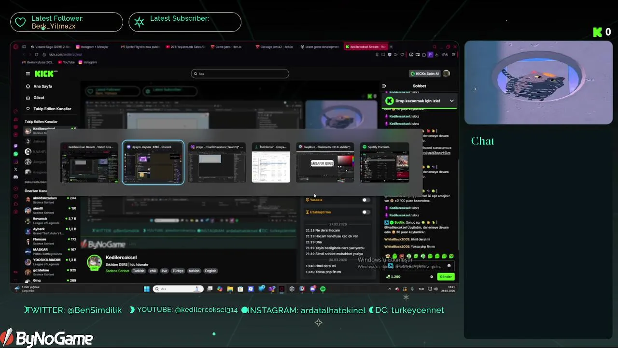
Task: Reload the kick.com page
Action: pos(36,55)
